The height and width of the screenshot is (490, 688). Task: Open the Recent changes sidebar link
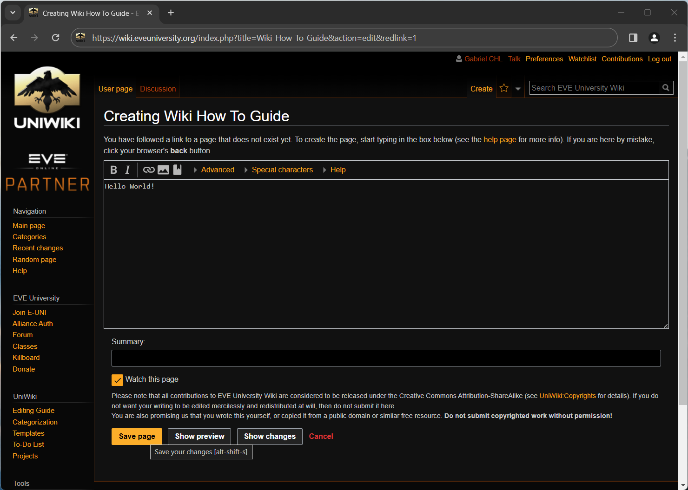(x=38, y=248)
